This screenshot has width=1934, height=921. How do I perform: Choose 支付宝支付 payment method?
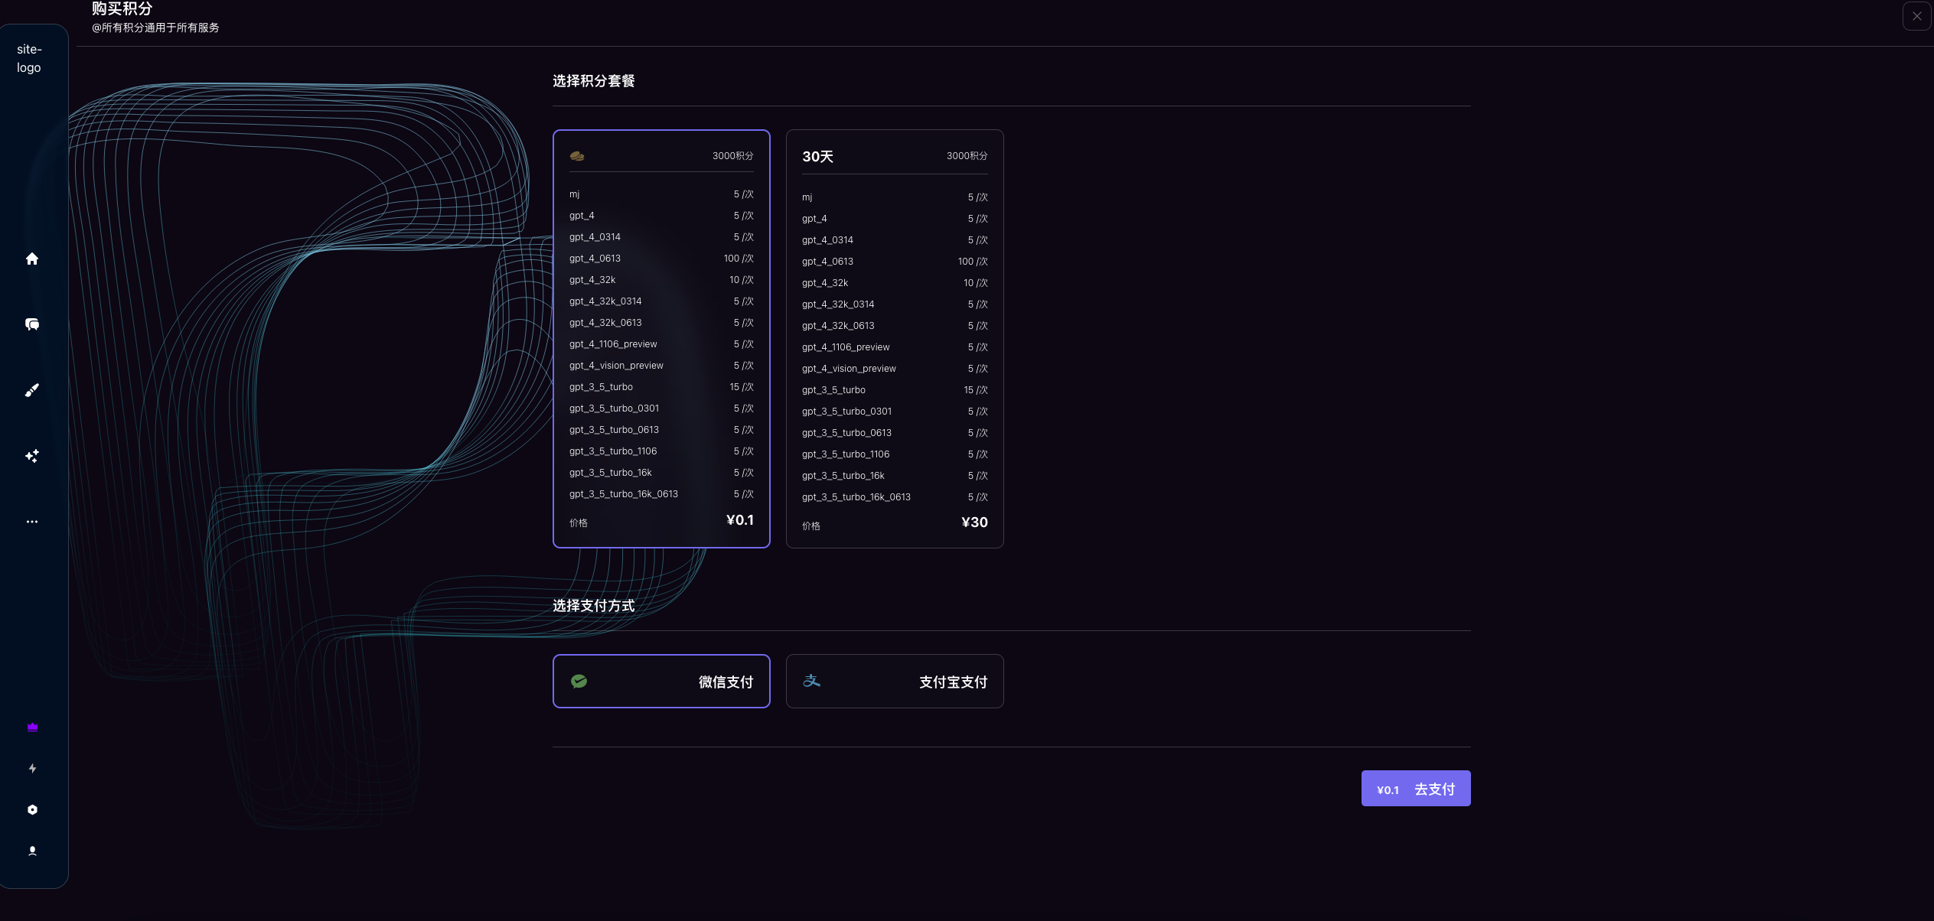tap(894, 681)
